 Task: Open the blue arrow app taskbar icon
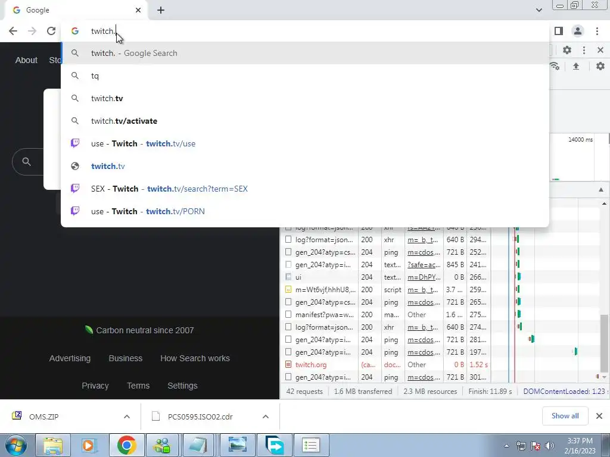click(274, 445)
